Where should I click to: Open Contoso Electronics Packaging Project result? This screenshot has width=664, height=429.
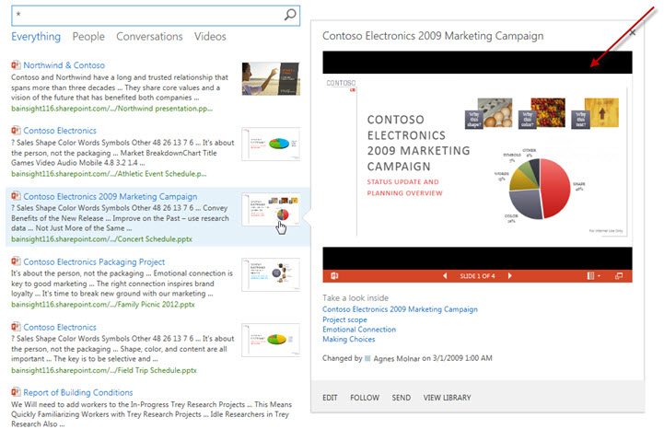click(94, 261)
